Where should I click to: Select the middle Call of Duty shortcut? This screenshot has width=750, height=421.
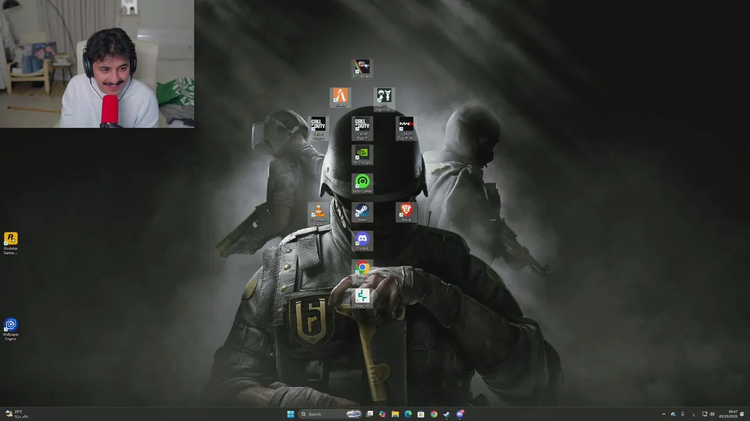(x=362, y=128)
